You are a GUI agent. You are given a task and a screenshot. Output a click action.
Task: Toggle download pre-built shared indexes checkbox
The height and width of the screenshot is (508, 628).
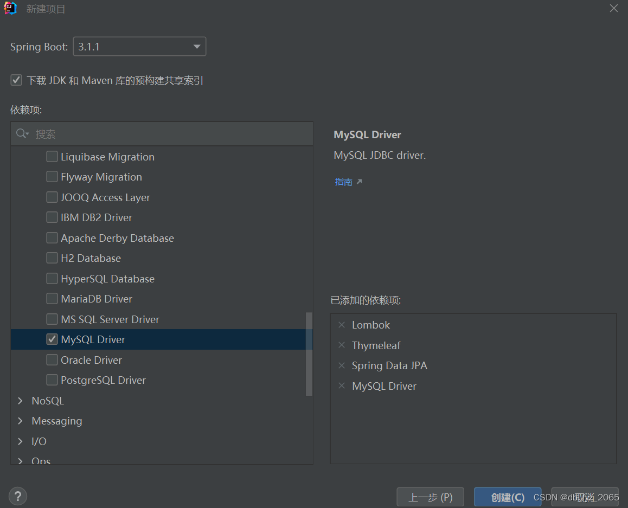click(16, 80)
